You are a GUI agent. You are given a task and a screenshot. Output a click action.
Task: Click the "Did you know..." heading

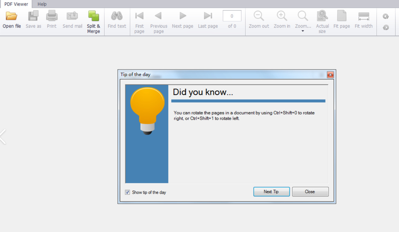pos(203,92)
